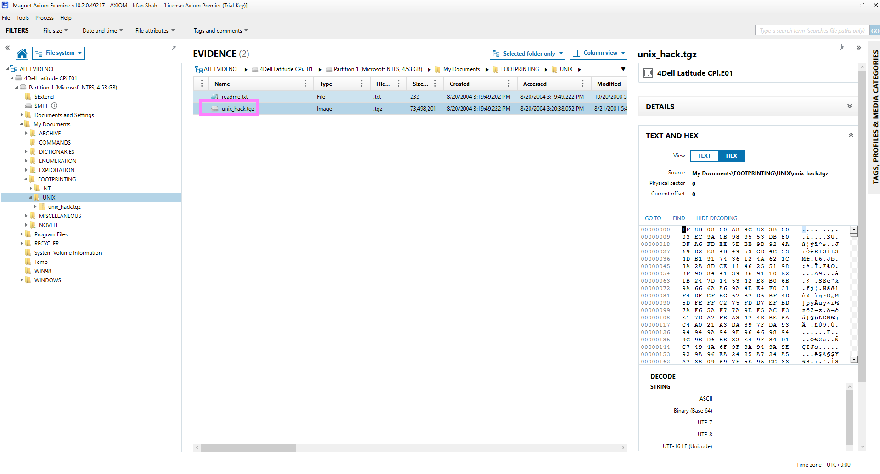The height and width of the screenshot is (474, 880).
Task: Select unix_hack.tgz in the folder tree
Action: 64,206
